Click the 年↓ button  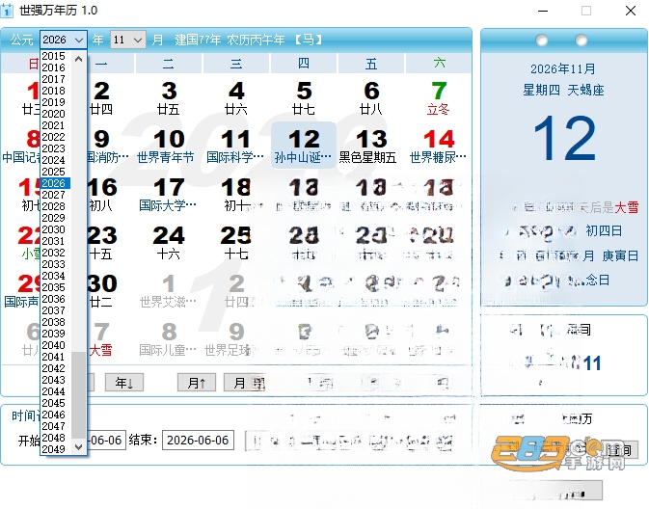124,383
